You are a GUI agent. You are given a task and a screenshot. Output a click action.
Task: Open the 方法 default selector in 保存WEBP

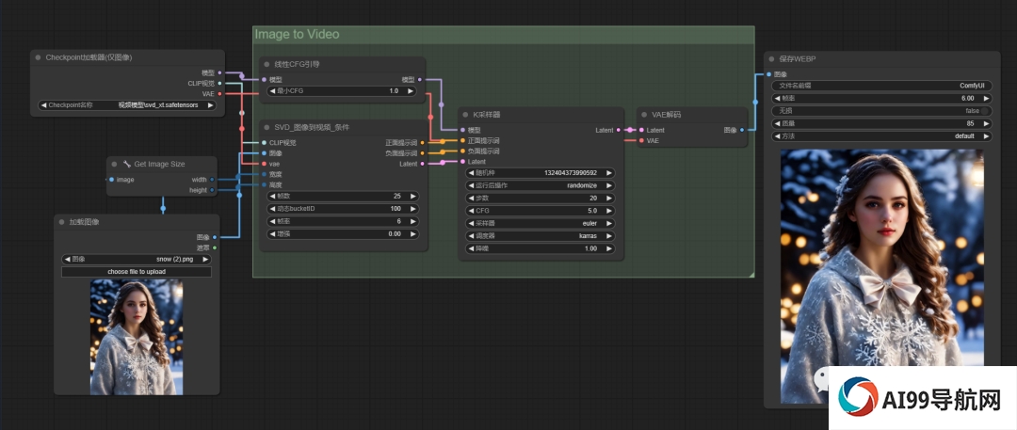point(881,136)
